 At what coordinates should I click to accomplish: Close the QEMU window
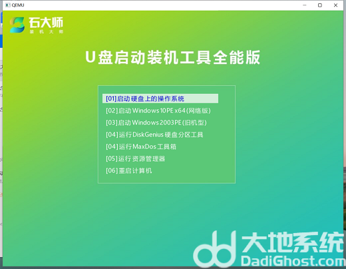335,5
